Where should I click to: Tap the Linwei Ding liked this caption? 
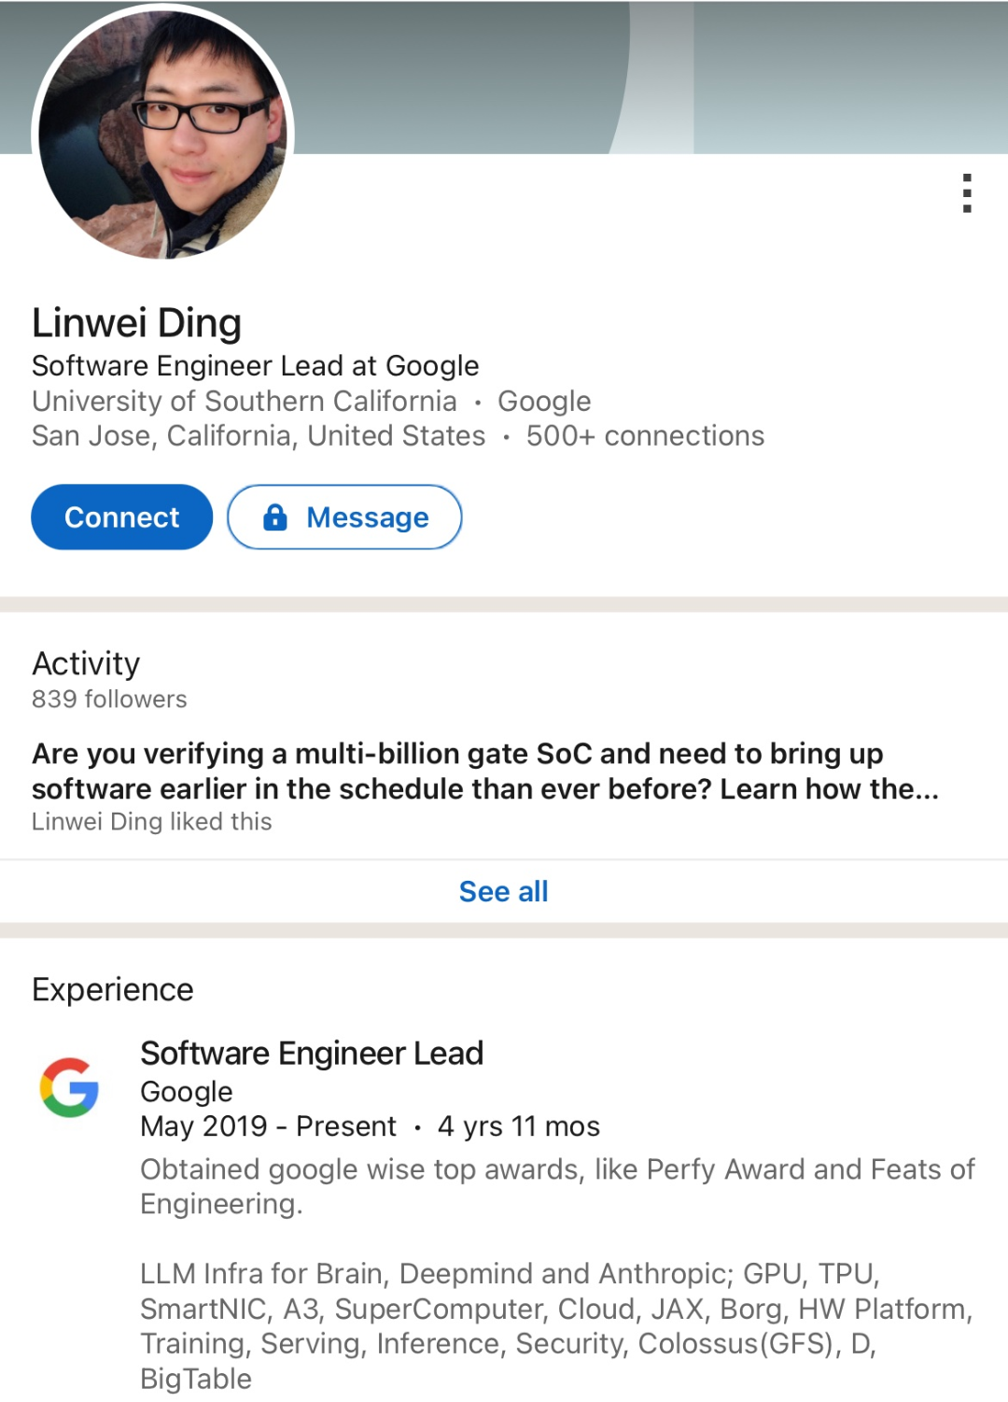(152, 821)
